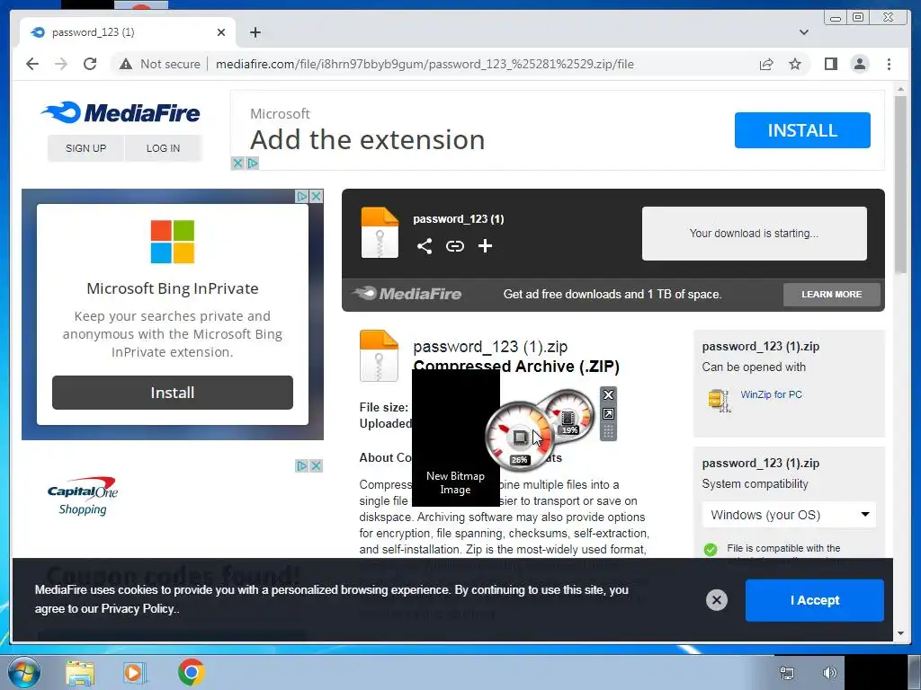
Task: Close the CPU meter gadget
Action: pos(609,395)
